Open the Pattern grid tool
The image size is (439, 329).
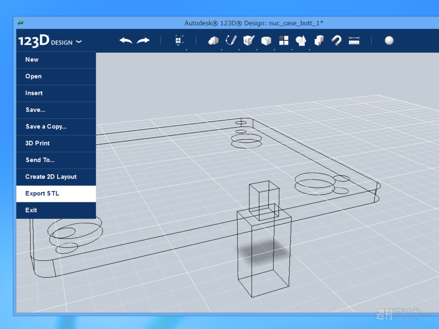pos(284,41)
